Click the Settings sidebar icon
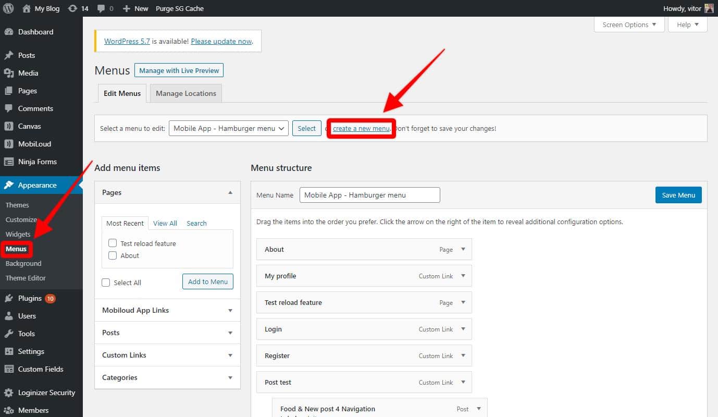This screenshot has height=417, width=718. (9, 351)
